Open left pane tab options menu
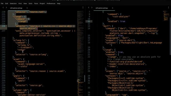This screenshot has height=96, width=171. pyautogui.click(x=83, y=7)
